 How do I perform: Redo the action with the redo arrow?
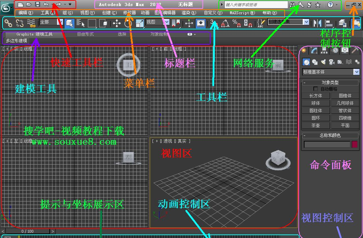[58, 4]
